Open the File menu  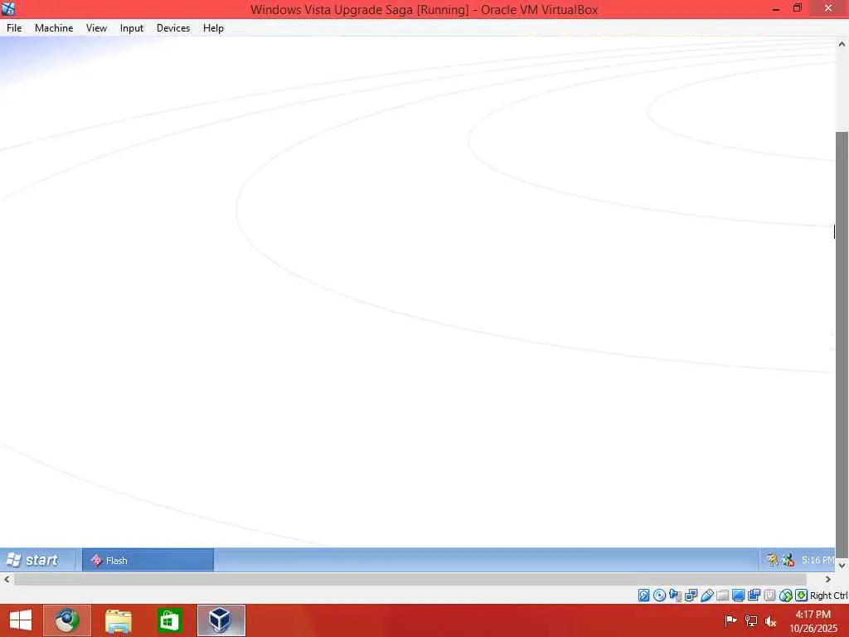(x=14, y=28)
